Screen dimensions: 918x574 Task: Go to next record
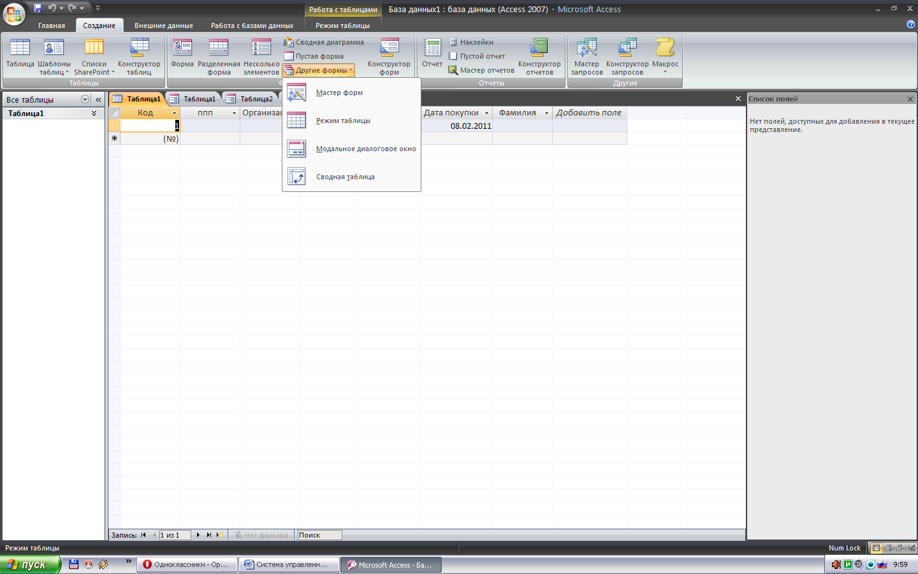click(198, 535)
